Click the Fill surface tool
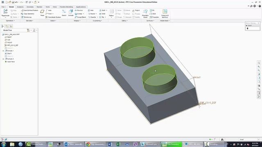Screen dimensions: 262x147 click(152, 10)
